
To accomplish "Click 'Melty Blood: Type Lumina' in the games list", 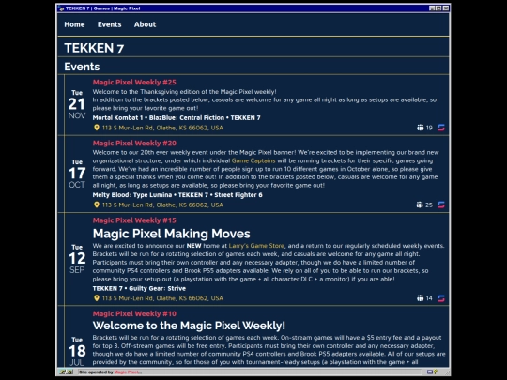I will click(x=132, y=195).
